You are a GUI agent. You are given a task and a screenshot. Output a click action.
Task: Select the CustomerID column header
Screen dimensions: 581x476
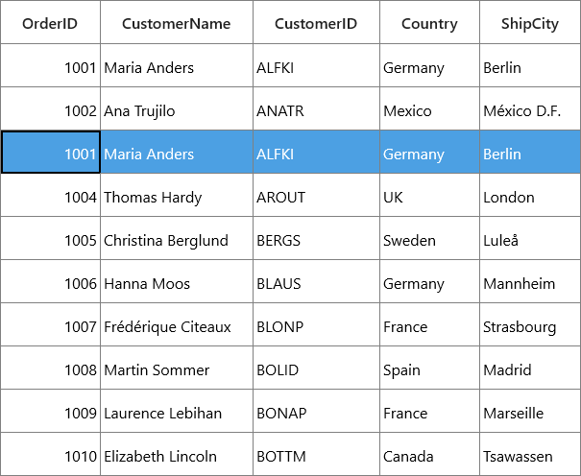(x=317, y=22)
